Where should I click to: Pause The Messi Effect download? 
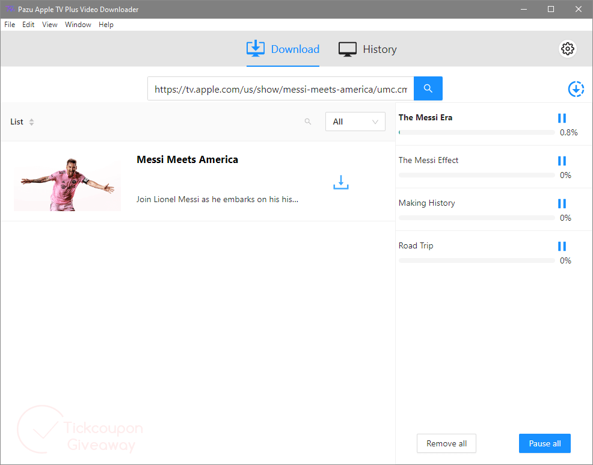coord(562,161)
